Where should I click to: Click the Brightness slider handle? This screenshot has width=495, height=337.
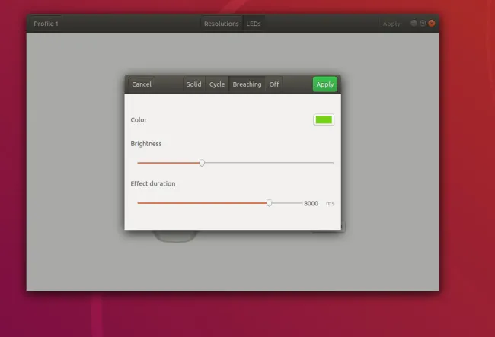click(x=202, y=162)
